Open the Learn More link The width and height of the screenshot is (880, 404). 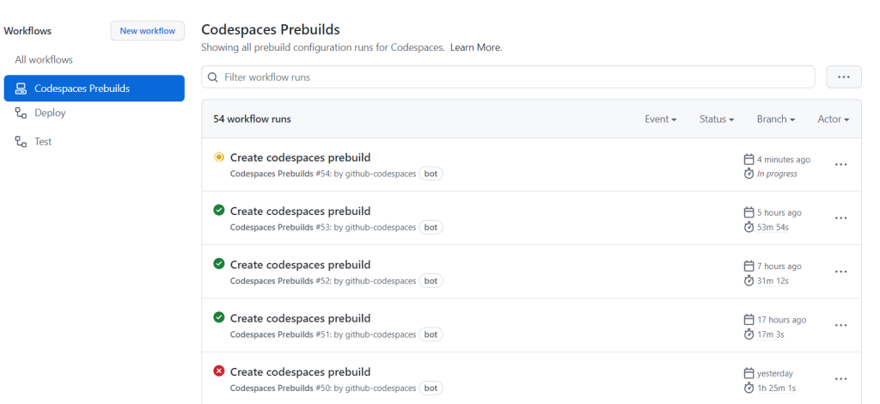(x=475, y=47)
